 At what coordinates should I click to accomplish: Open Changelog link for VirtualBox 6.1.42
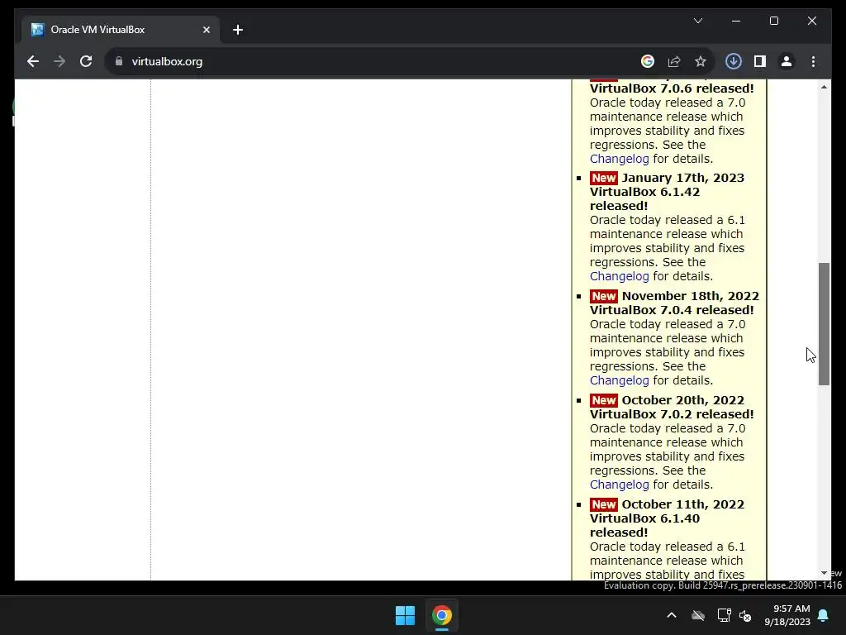[x=619, y=276]
